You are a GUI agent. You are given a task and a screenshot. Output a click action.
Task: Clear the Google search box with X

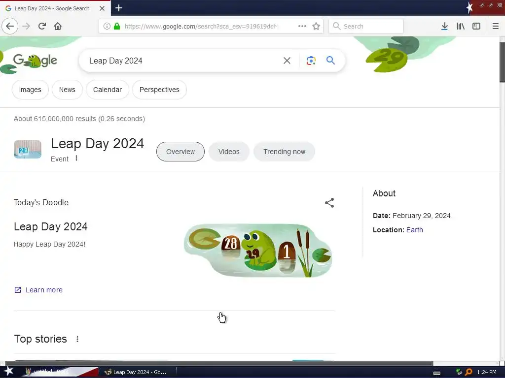pos(287,61)
